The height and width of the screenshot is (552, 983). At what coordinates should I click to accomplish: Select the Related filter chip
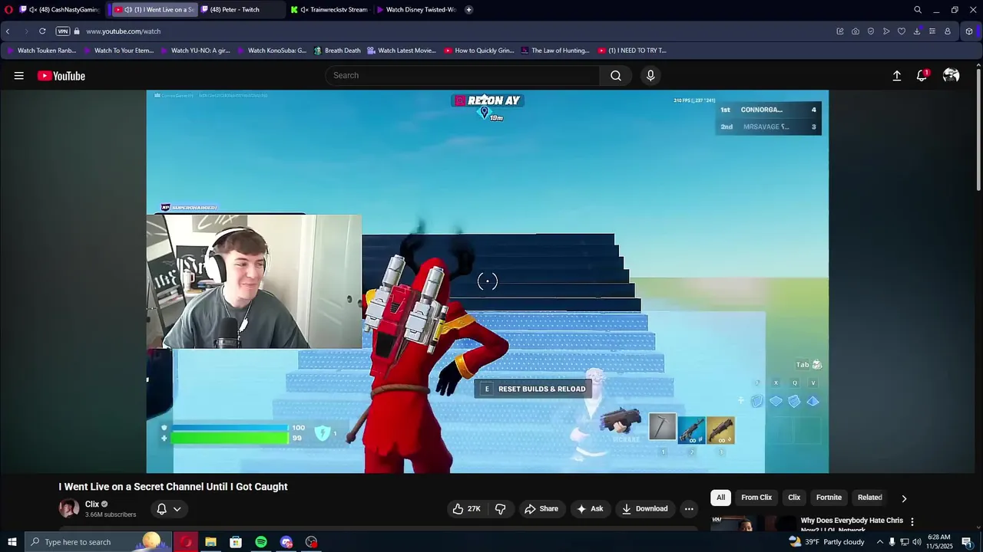[x=869, y=498]
